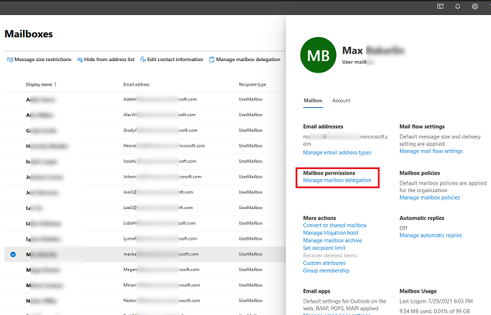Screen dimensions: 491x315
Task: Select the LidiaH mailbox row
Action: [145, 223]
